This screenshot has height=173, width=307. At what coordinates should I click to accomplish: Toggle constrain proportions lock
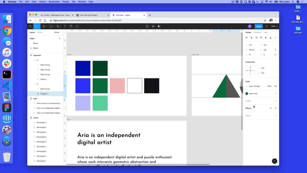[x=275, y=50]
